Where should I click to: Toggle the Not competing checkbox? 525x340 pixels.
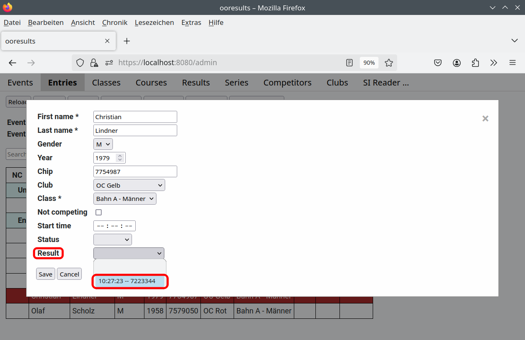tap(99, 212)
